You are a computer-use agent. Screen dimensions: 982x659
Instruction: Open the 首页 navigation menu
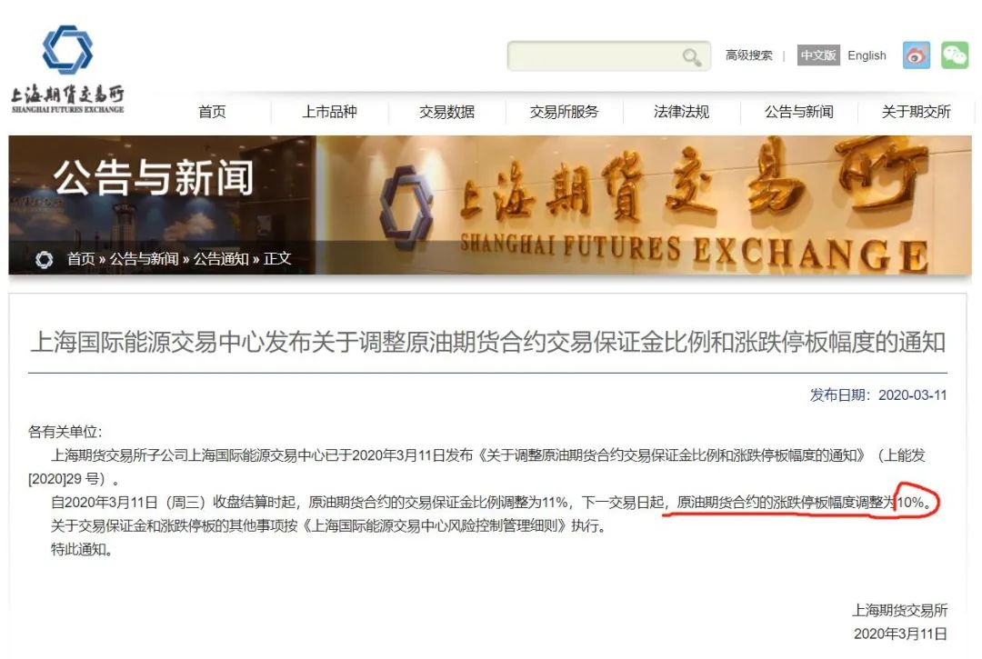click(212, 112)
